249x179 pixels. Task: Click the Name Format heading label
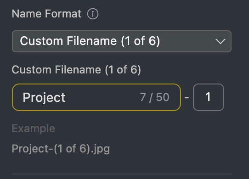[x=47, y=14]
